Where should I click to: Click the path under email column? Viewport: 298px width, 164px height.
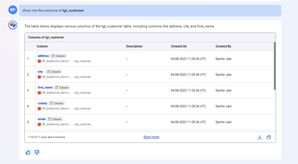click(x=66, y=124)
